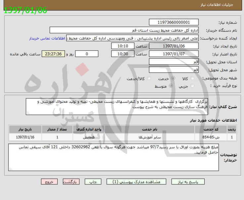Click the need number field 11973660000001
Image resolution: width=244 pixels, height=200 pixels.
[174, 22]
